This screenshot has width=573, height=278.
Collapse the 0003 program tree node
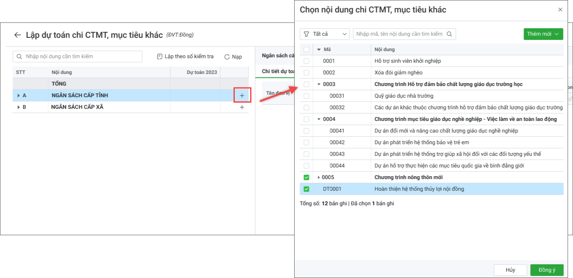pos(319,84)
